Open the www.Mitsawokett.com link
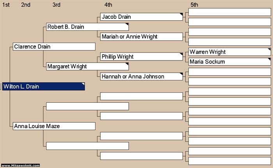This screenshot has width=273, height=168. [20, 166]
